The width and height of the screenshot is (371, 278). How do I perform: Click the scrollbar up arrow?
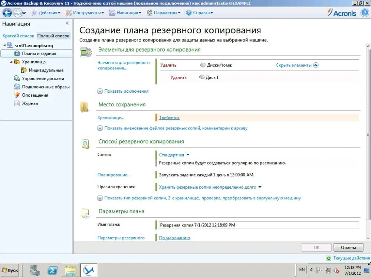[x=368, y=46]
